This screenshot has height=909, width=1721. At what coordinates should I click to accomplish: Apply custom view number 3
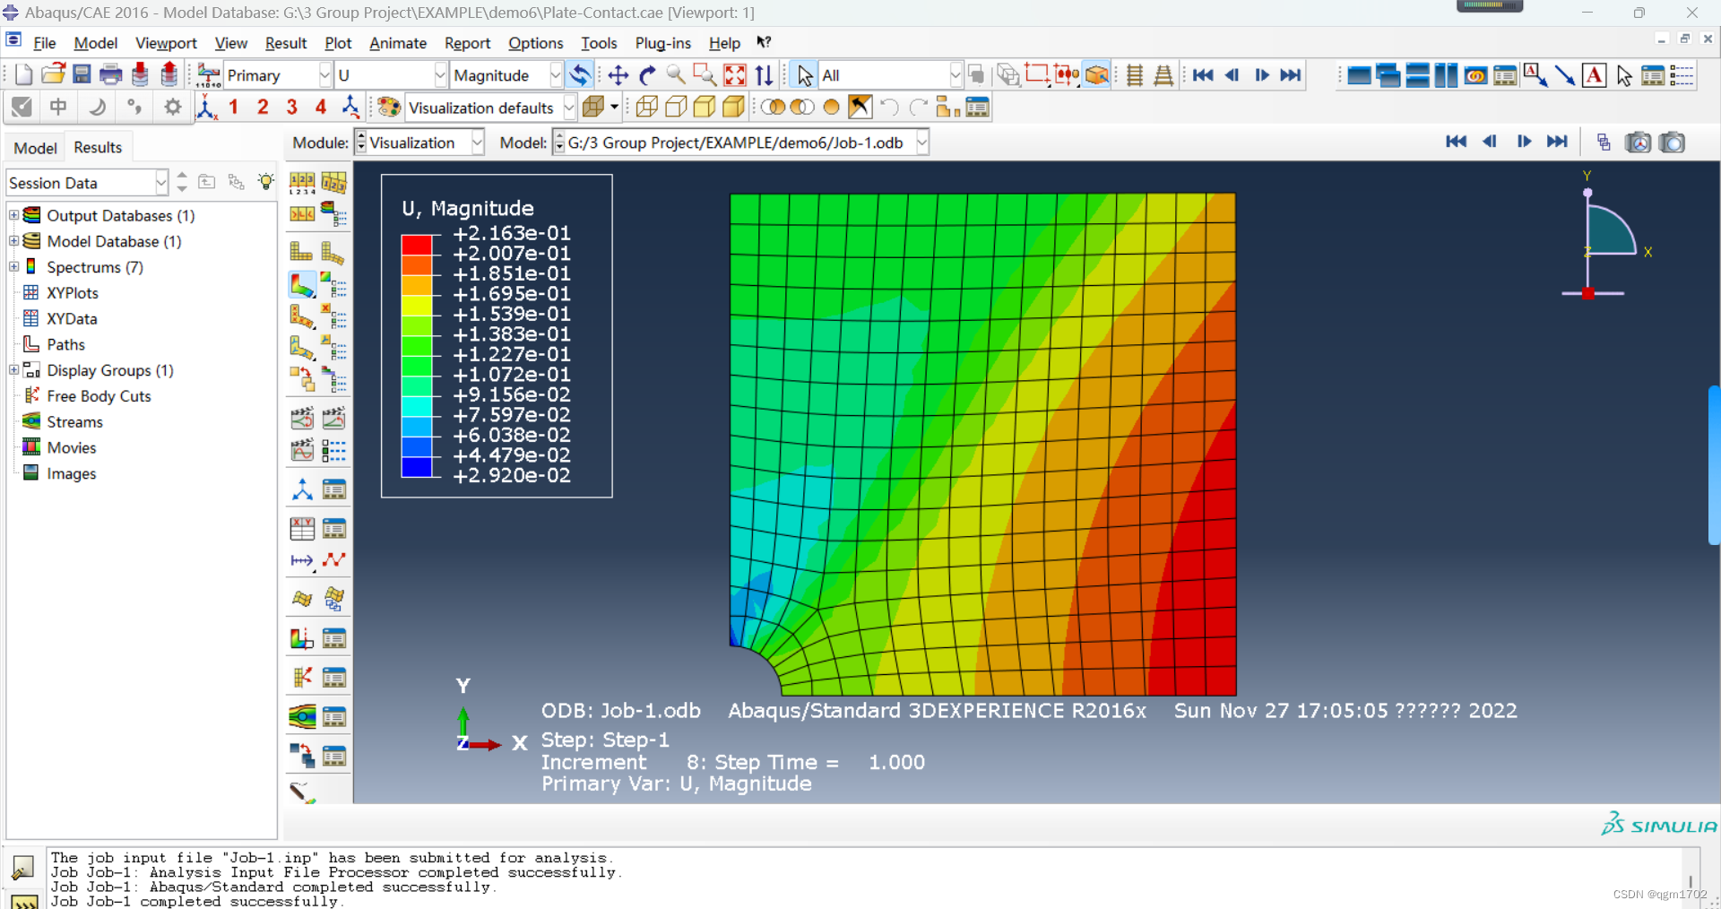[x=291, y=108]
